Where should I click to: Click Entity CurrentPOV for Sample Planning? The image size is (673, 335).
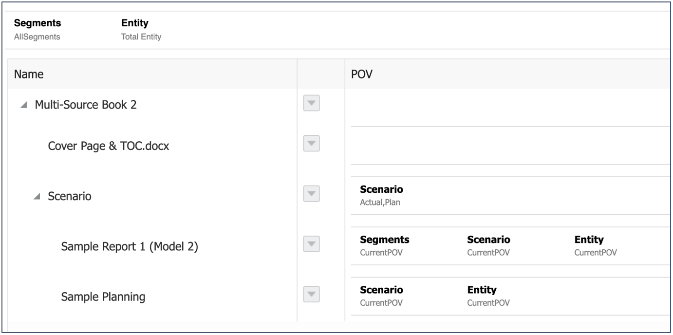(x=488, y=295)
